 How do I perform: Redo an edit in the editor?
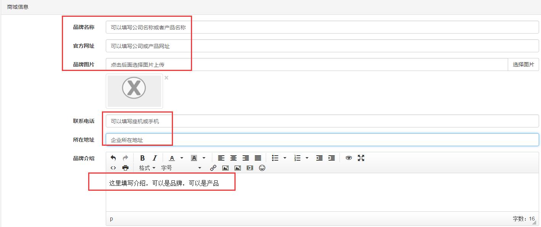point(124,157)
